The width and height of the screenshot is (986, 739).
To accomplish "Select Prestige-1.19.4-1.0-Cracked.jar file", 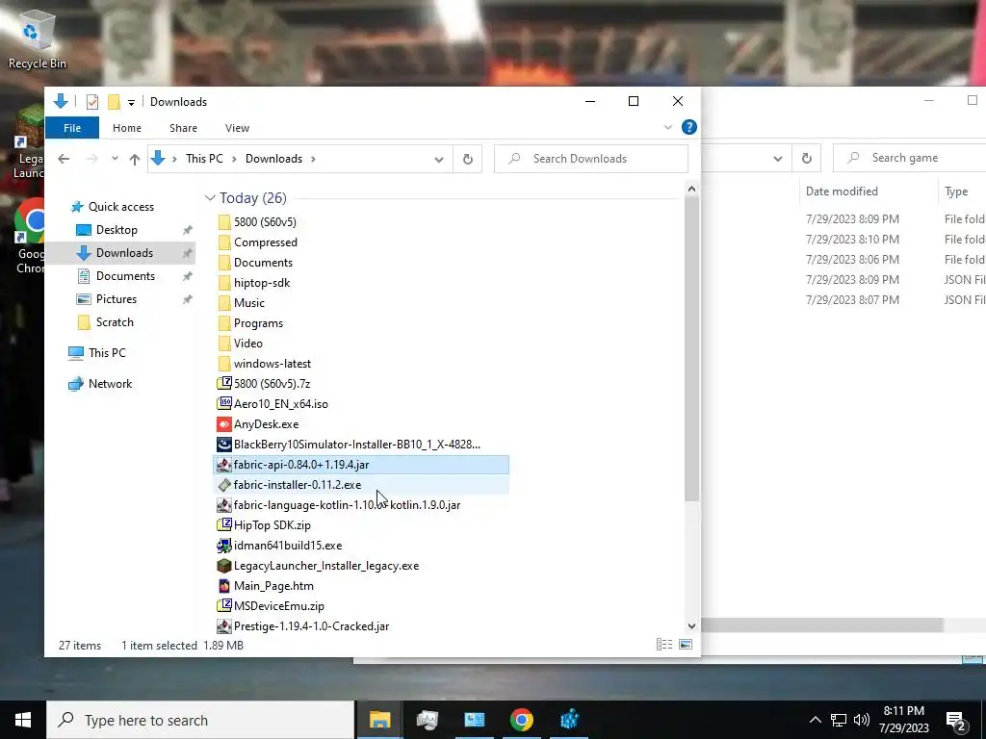I will point(311,625).
